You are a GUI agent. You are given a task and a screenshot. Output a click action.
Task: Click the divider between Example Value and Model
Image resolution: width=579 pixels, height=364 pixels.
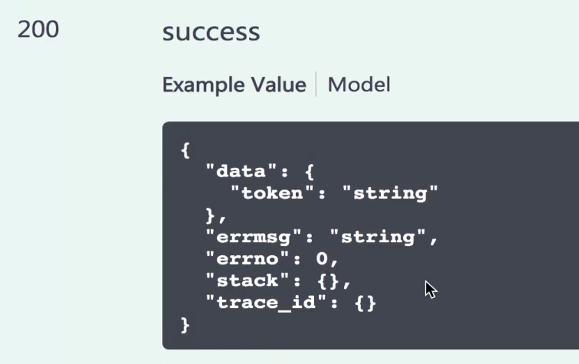click(x=316, y=85)
